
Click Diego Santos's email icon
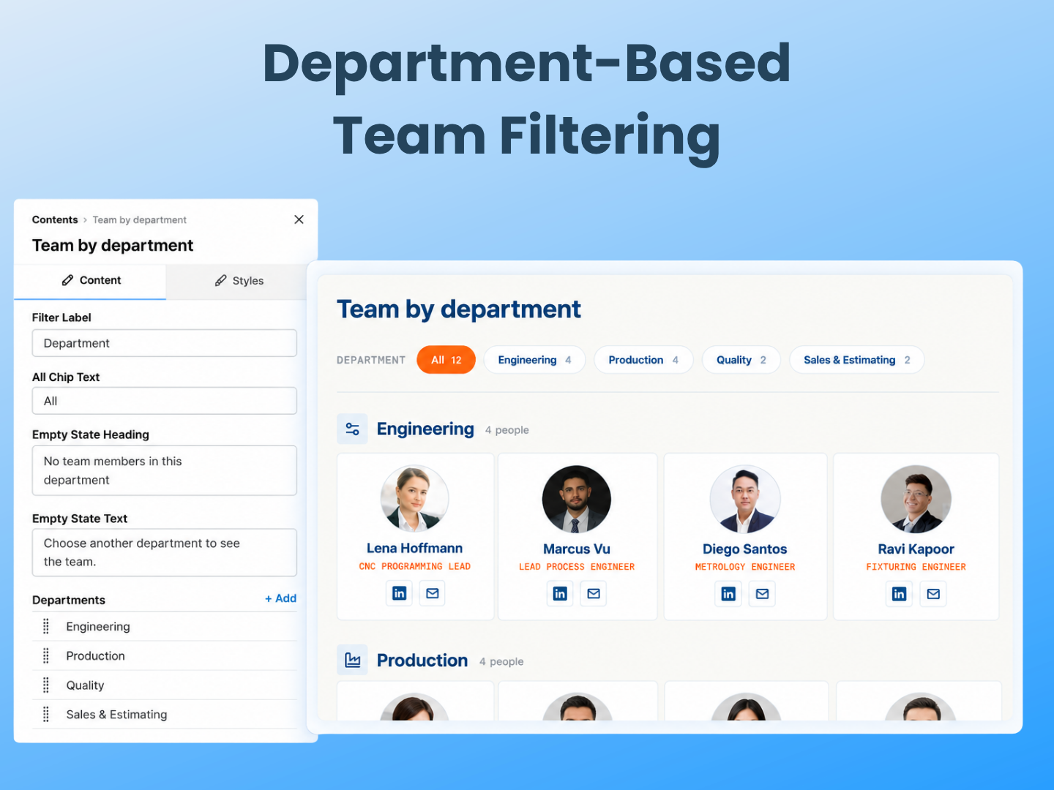762,594
